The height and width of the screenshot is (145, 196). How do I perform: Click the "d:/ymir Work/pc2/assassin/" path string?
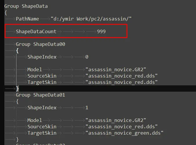pyautogui.click(x=91, y=19)
